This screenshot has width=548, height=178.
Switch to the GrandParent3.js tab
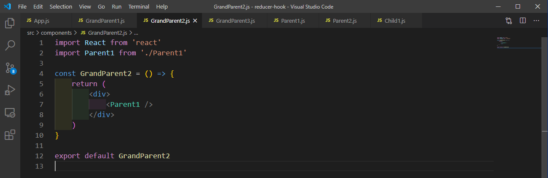235,21
